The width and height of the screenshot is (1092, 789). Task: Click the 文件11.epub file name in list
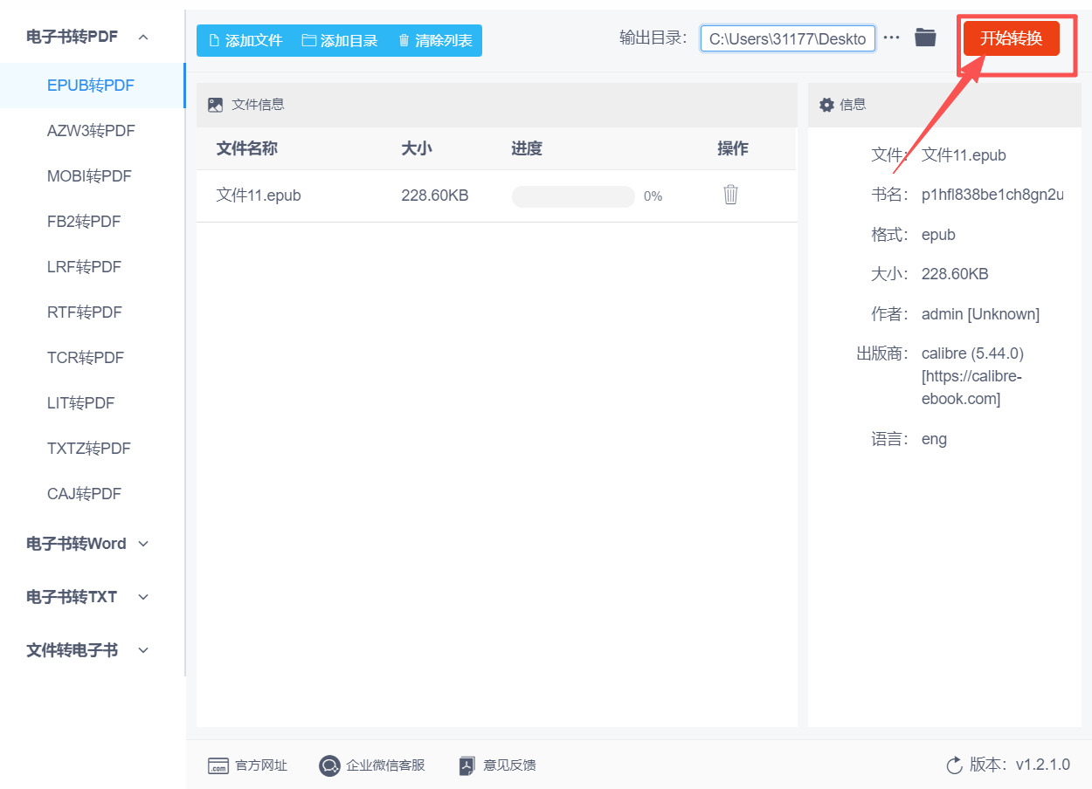coord(259,196)
